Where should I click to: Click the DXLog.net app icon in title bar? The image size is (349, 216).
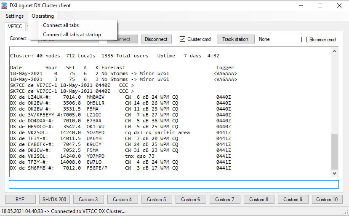coord(4,5)
